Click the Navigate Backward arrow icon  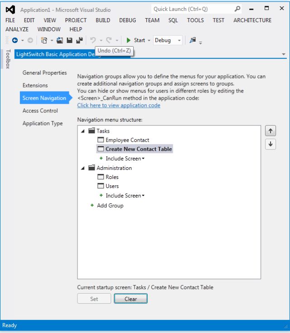[15, 40]
